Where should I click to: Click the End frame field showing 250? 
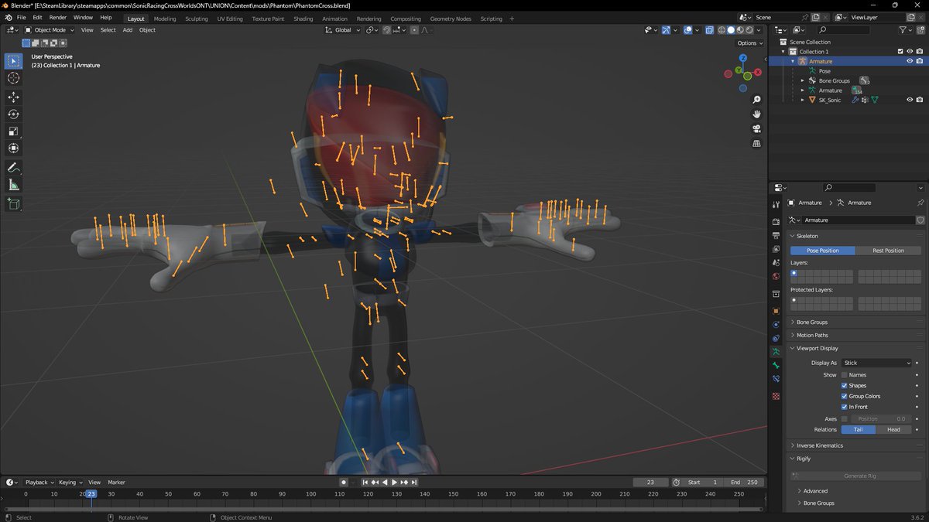click(745, 482)
